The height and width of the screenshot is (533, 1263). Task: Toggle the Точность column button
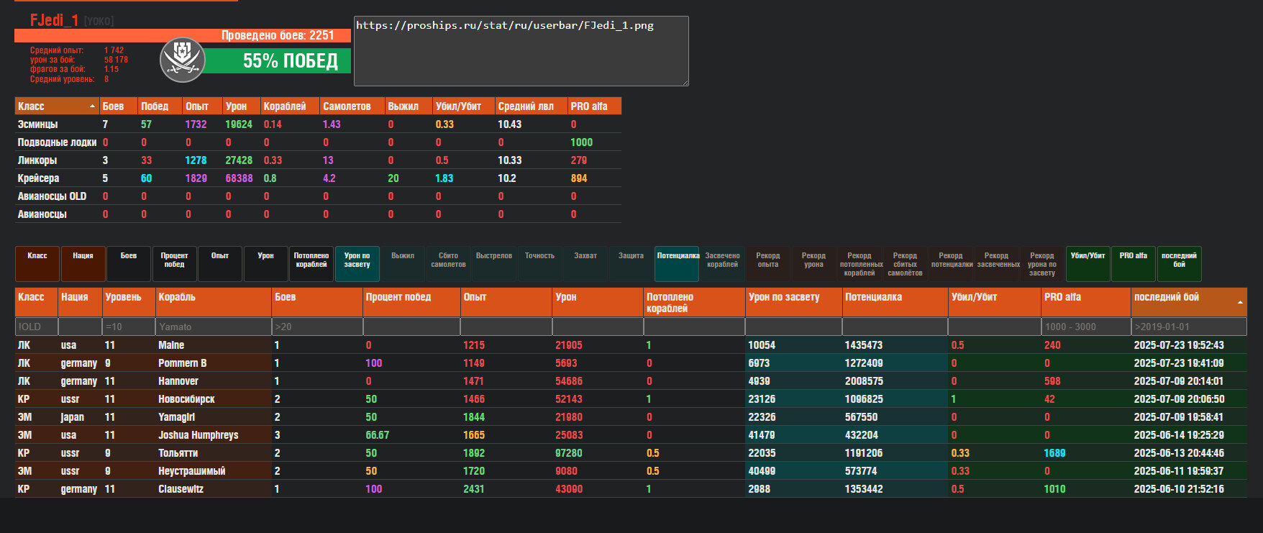pyautogui.click(x=539, y=264)
